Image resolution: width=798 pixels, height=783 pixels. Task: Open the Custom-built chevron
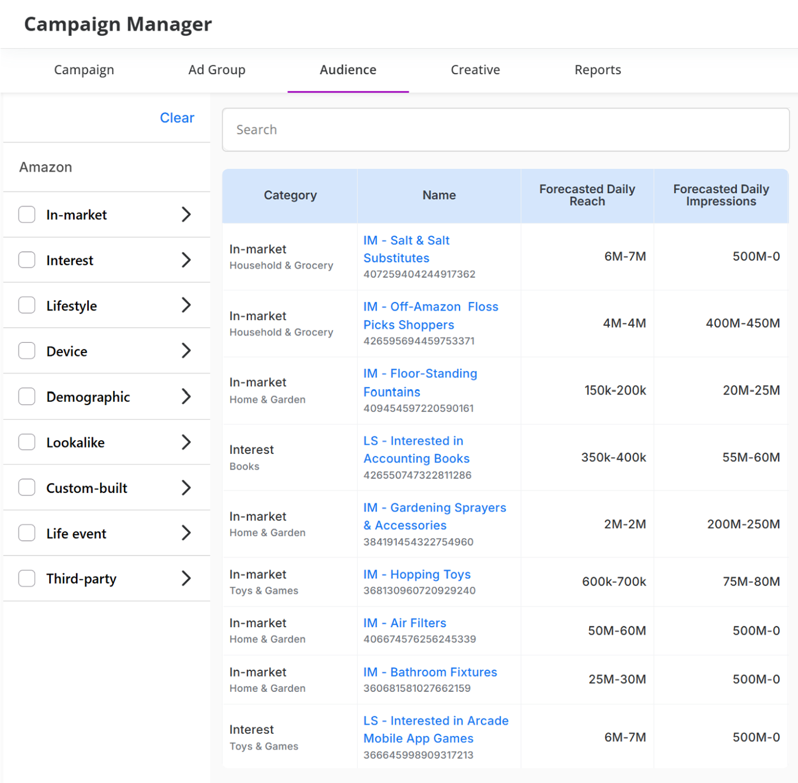[x=186, y=488]
